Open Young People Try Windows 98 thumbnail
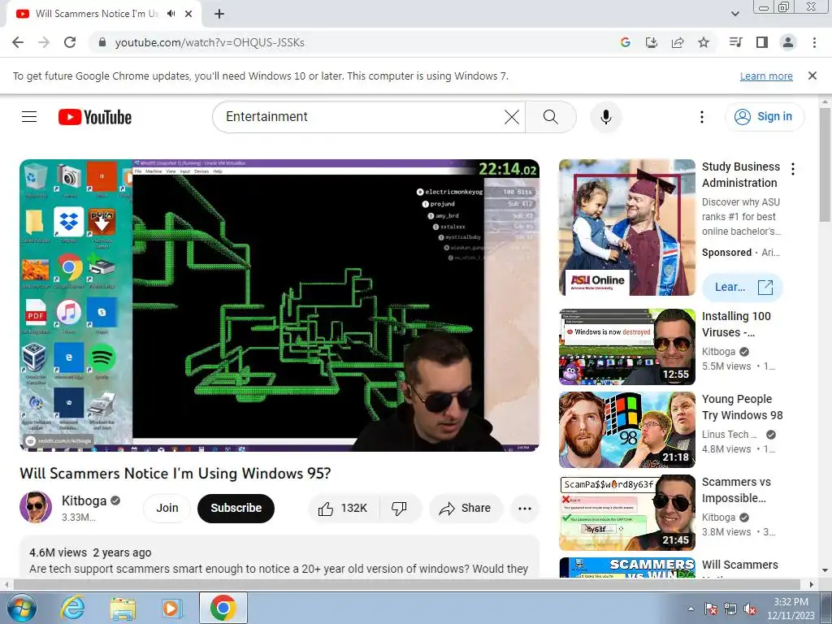 pos(626,430)
